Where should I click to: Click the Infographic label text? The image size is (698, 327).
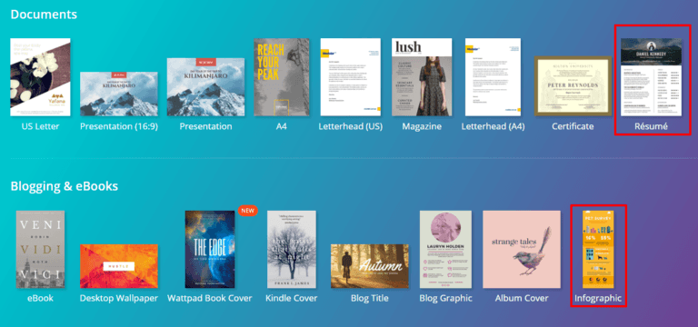598,298
